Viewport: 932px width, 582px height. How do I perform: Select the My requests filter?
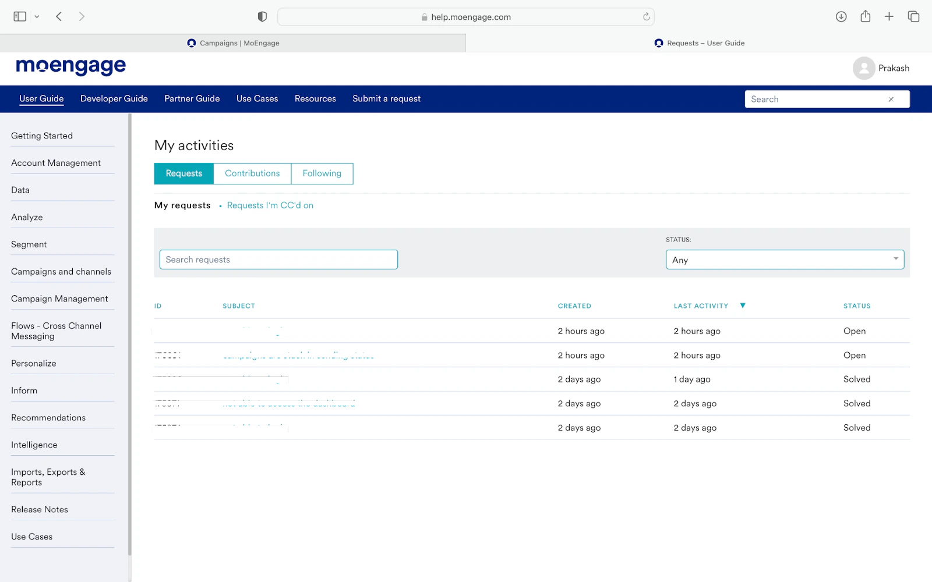tap(182, 205)
